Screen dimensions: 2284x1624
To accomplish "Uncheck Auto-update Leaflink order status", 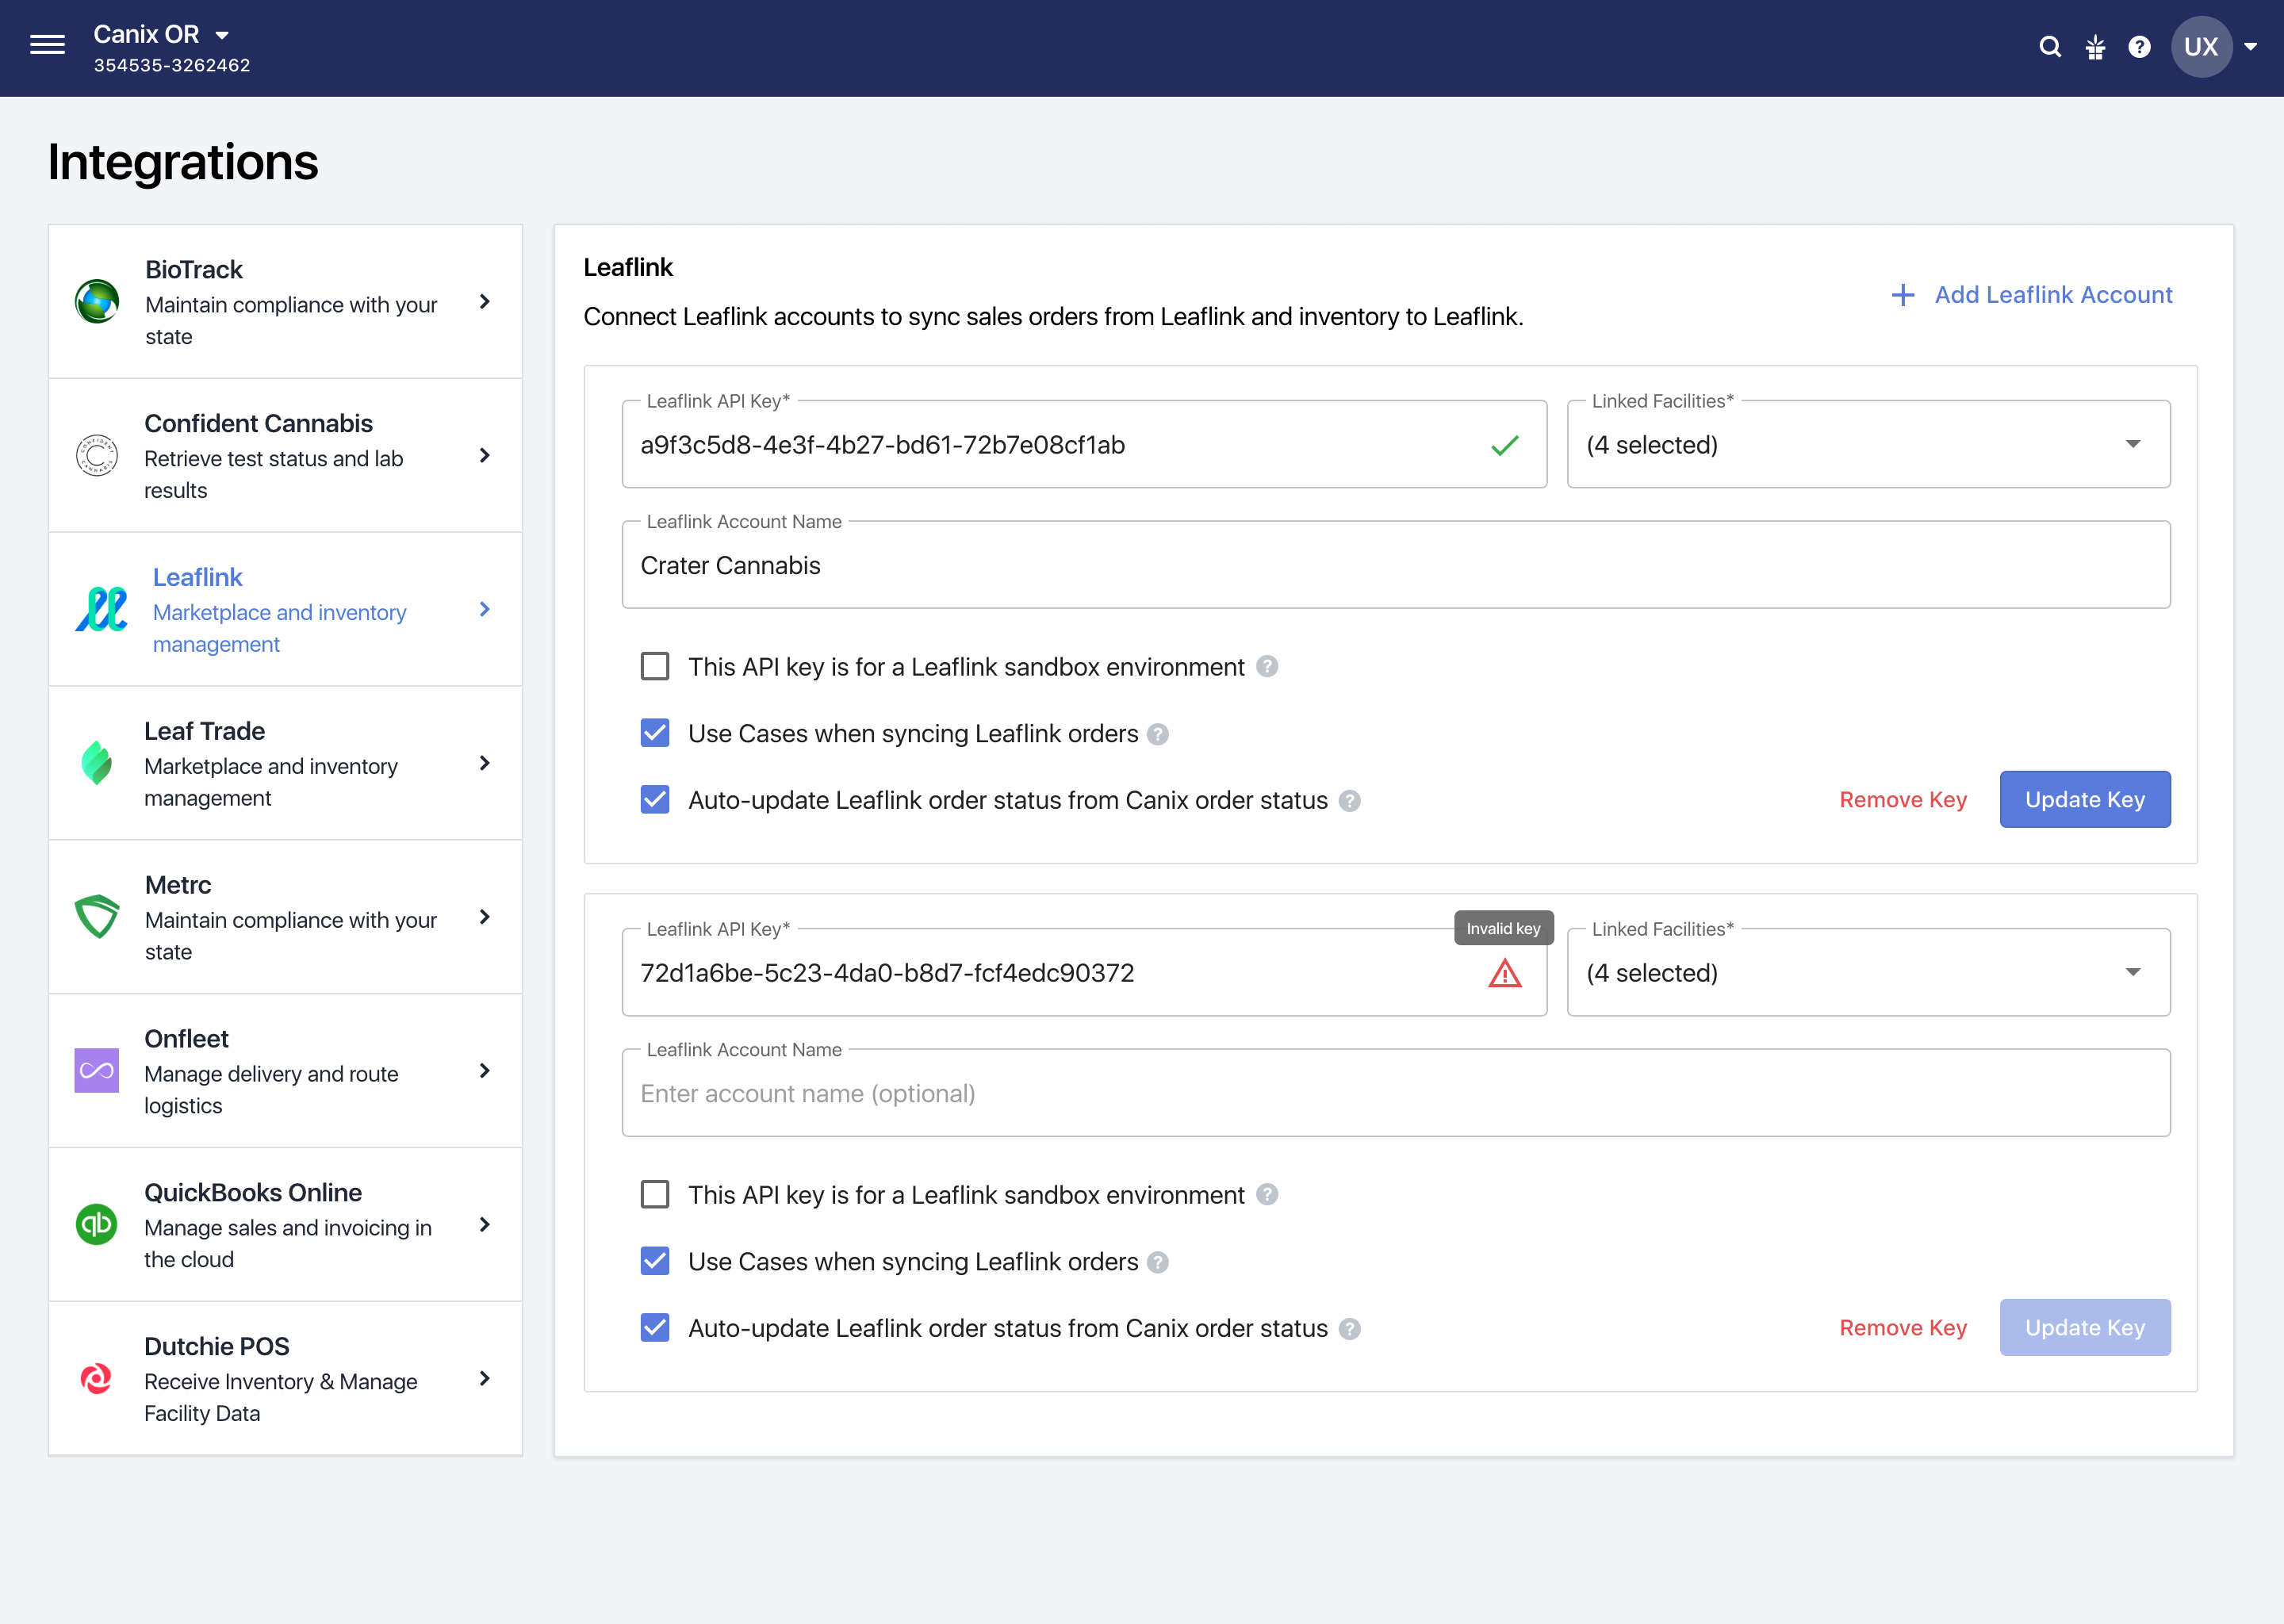I will click(x=655, y=799).
